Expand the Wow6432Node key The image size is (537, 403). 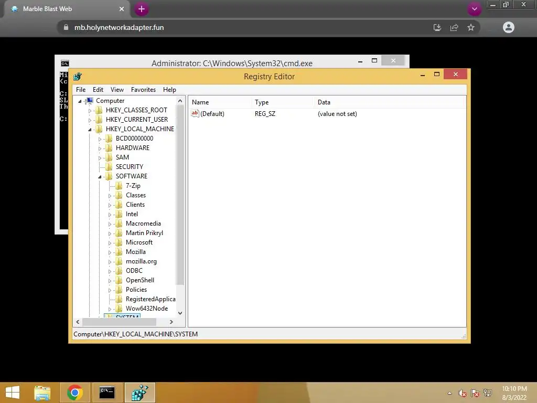pyautogui.click(x=110, y=309)
